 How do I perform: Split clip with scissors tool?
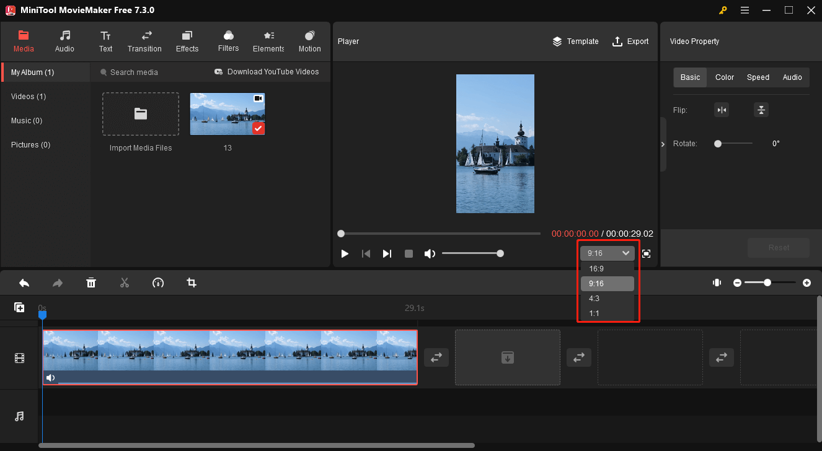pyautogui.click(x=125, y=283)
